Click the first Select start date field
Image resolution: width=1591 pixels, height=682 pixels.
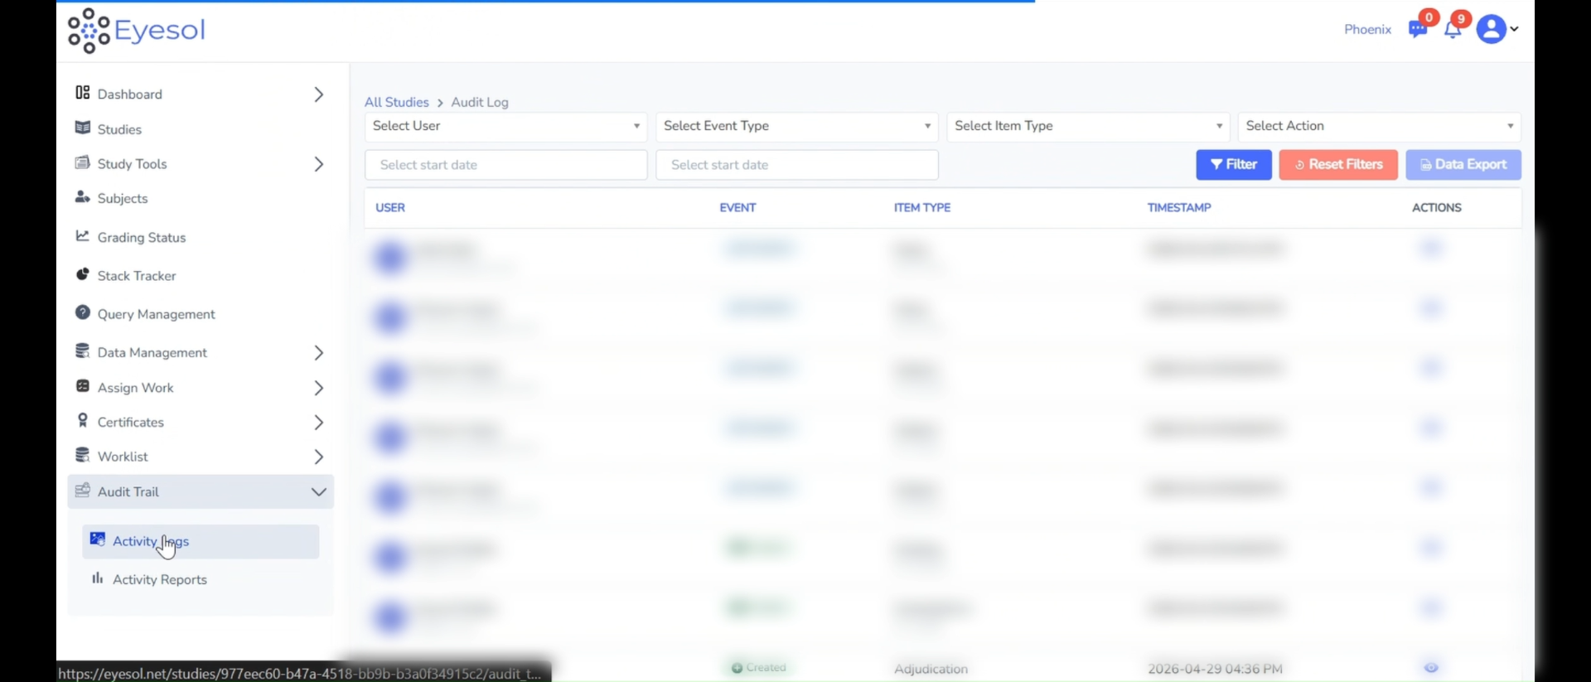pos(505,165)
